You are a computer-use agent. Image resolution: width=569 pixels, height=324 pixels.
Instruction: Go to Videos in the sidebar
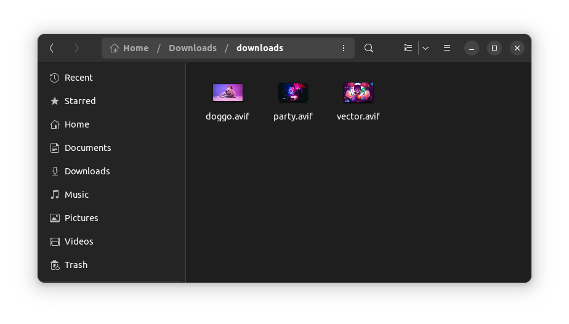(79, 241)
